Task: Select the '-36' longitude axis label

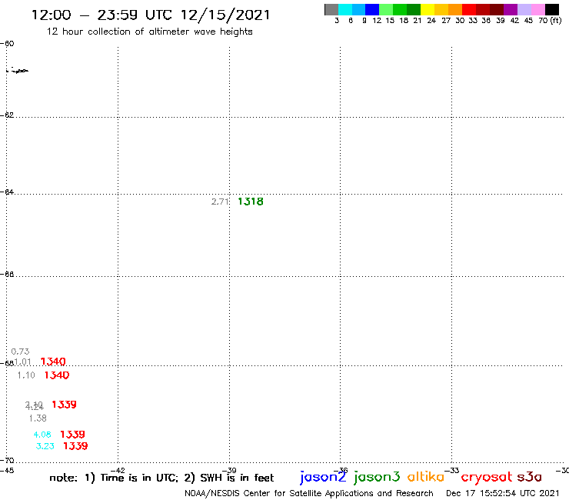Action: 341,471
